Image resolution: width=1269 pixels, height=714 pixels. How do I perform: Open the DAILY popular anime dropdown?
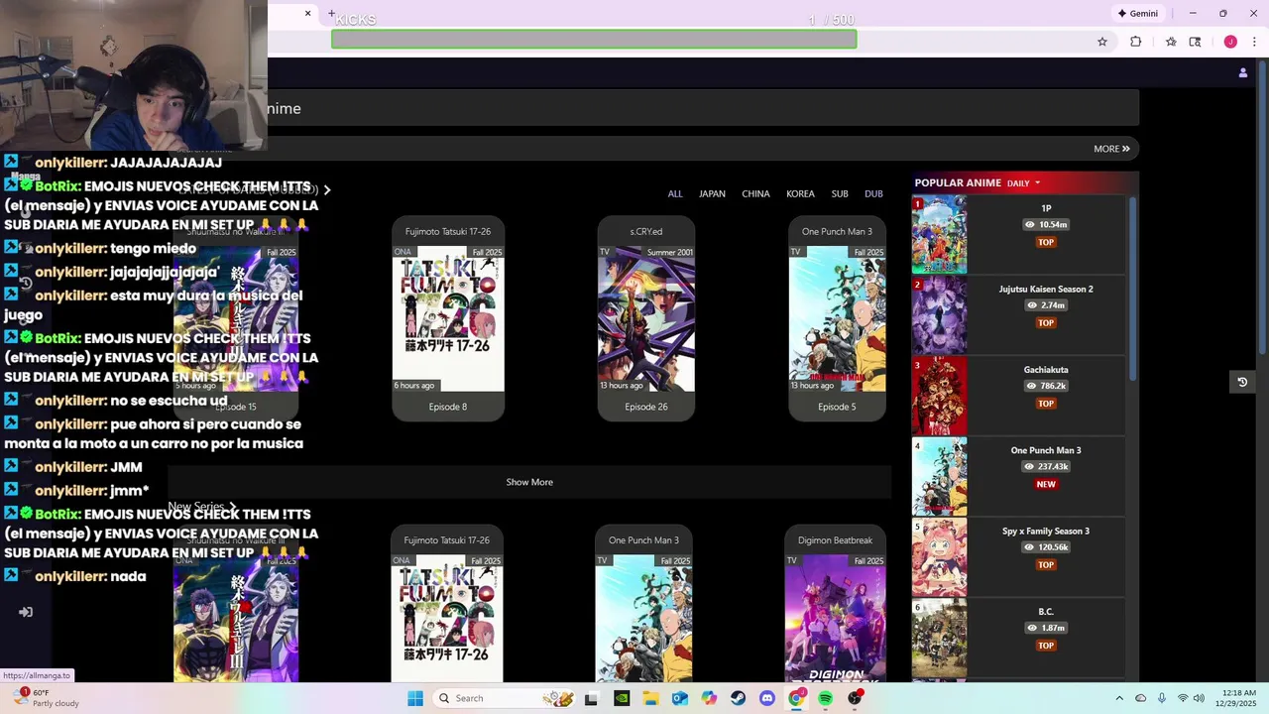(x=1023, y=182)
